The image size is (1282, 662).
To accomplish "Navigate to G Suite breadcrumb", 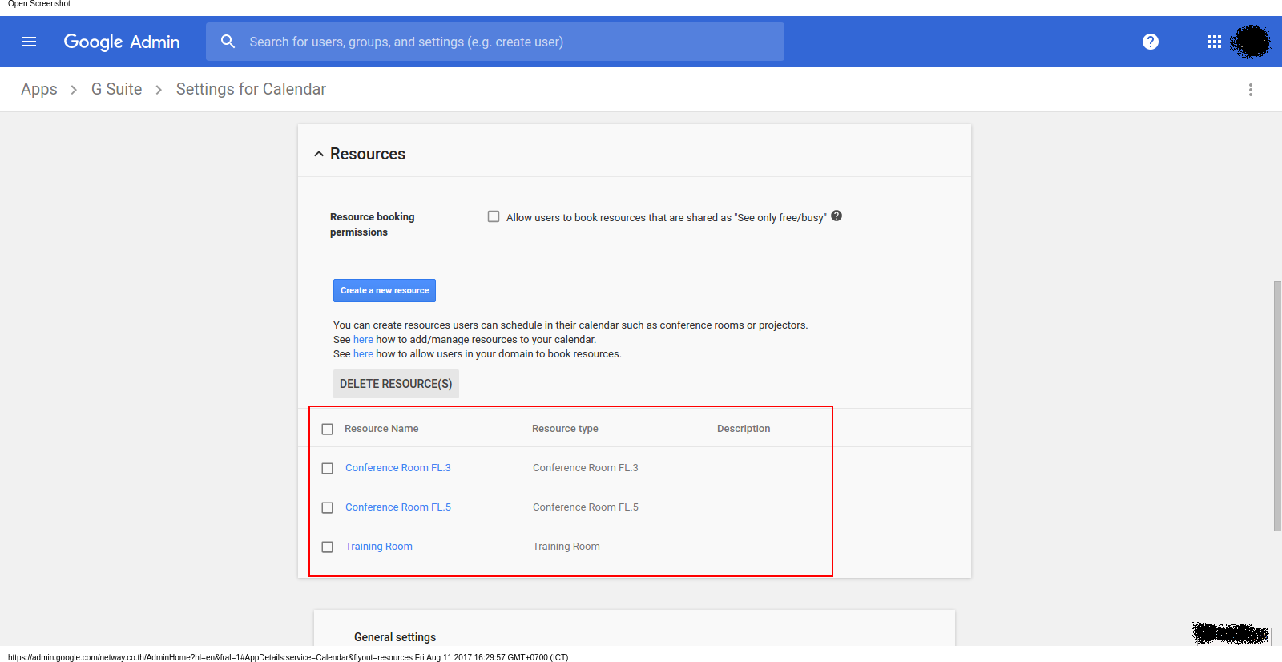I will coord(116,90).
